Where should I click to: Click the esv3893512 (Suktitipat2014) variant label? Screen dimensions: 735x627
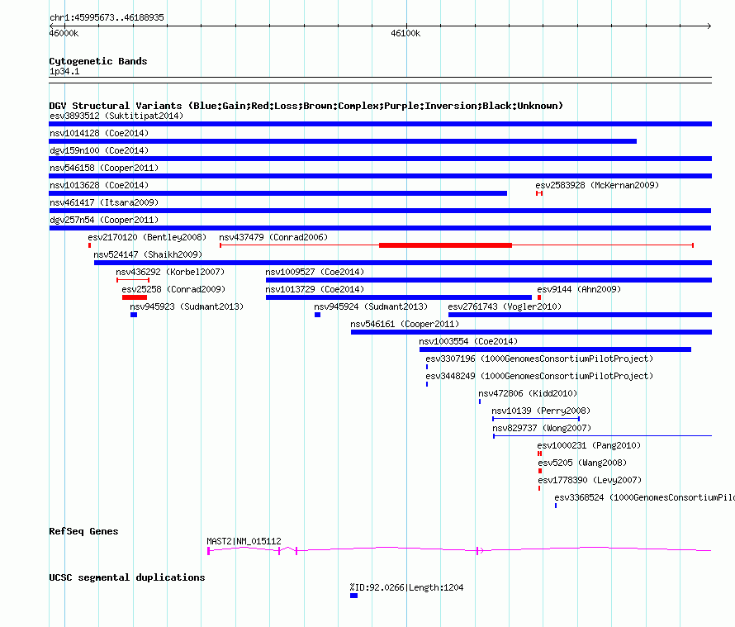point(116,116)
